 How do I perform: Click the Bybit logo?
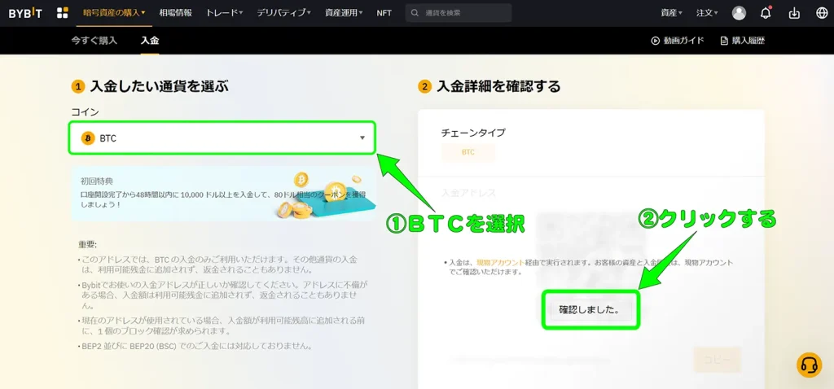tap(27, 13)
